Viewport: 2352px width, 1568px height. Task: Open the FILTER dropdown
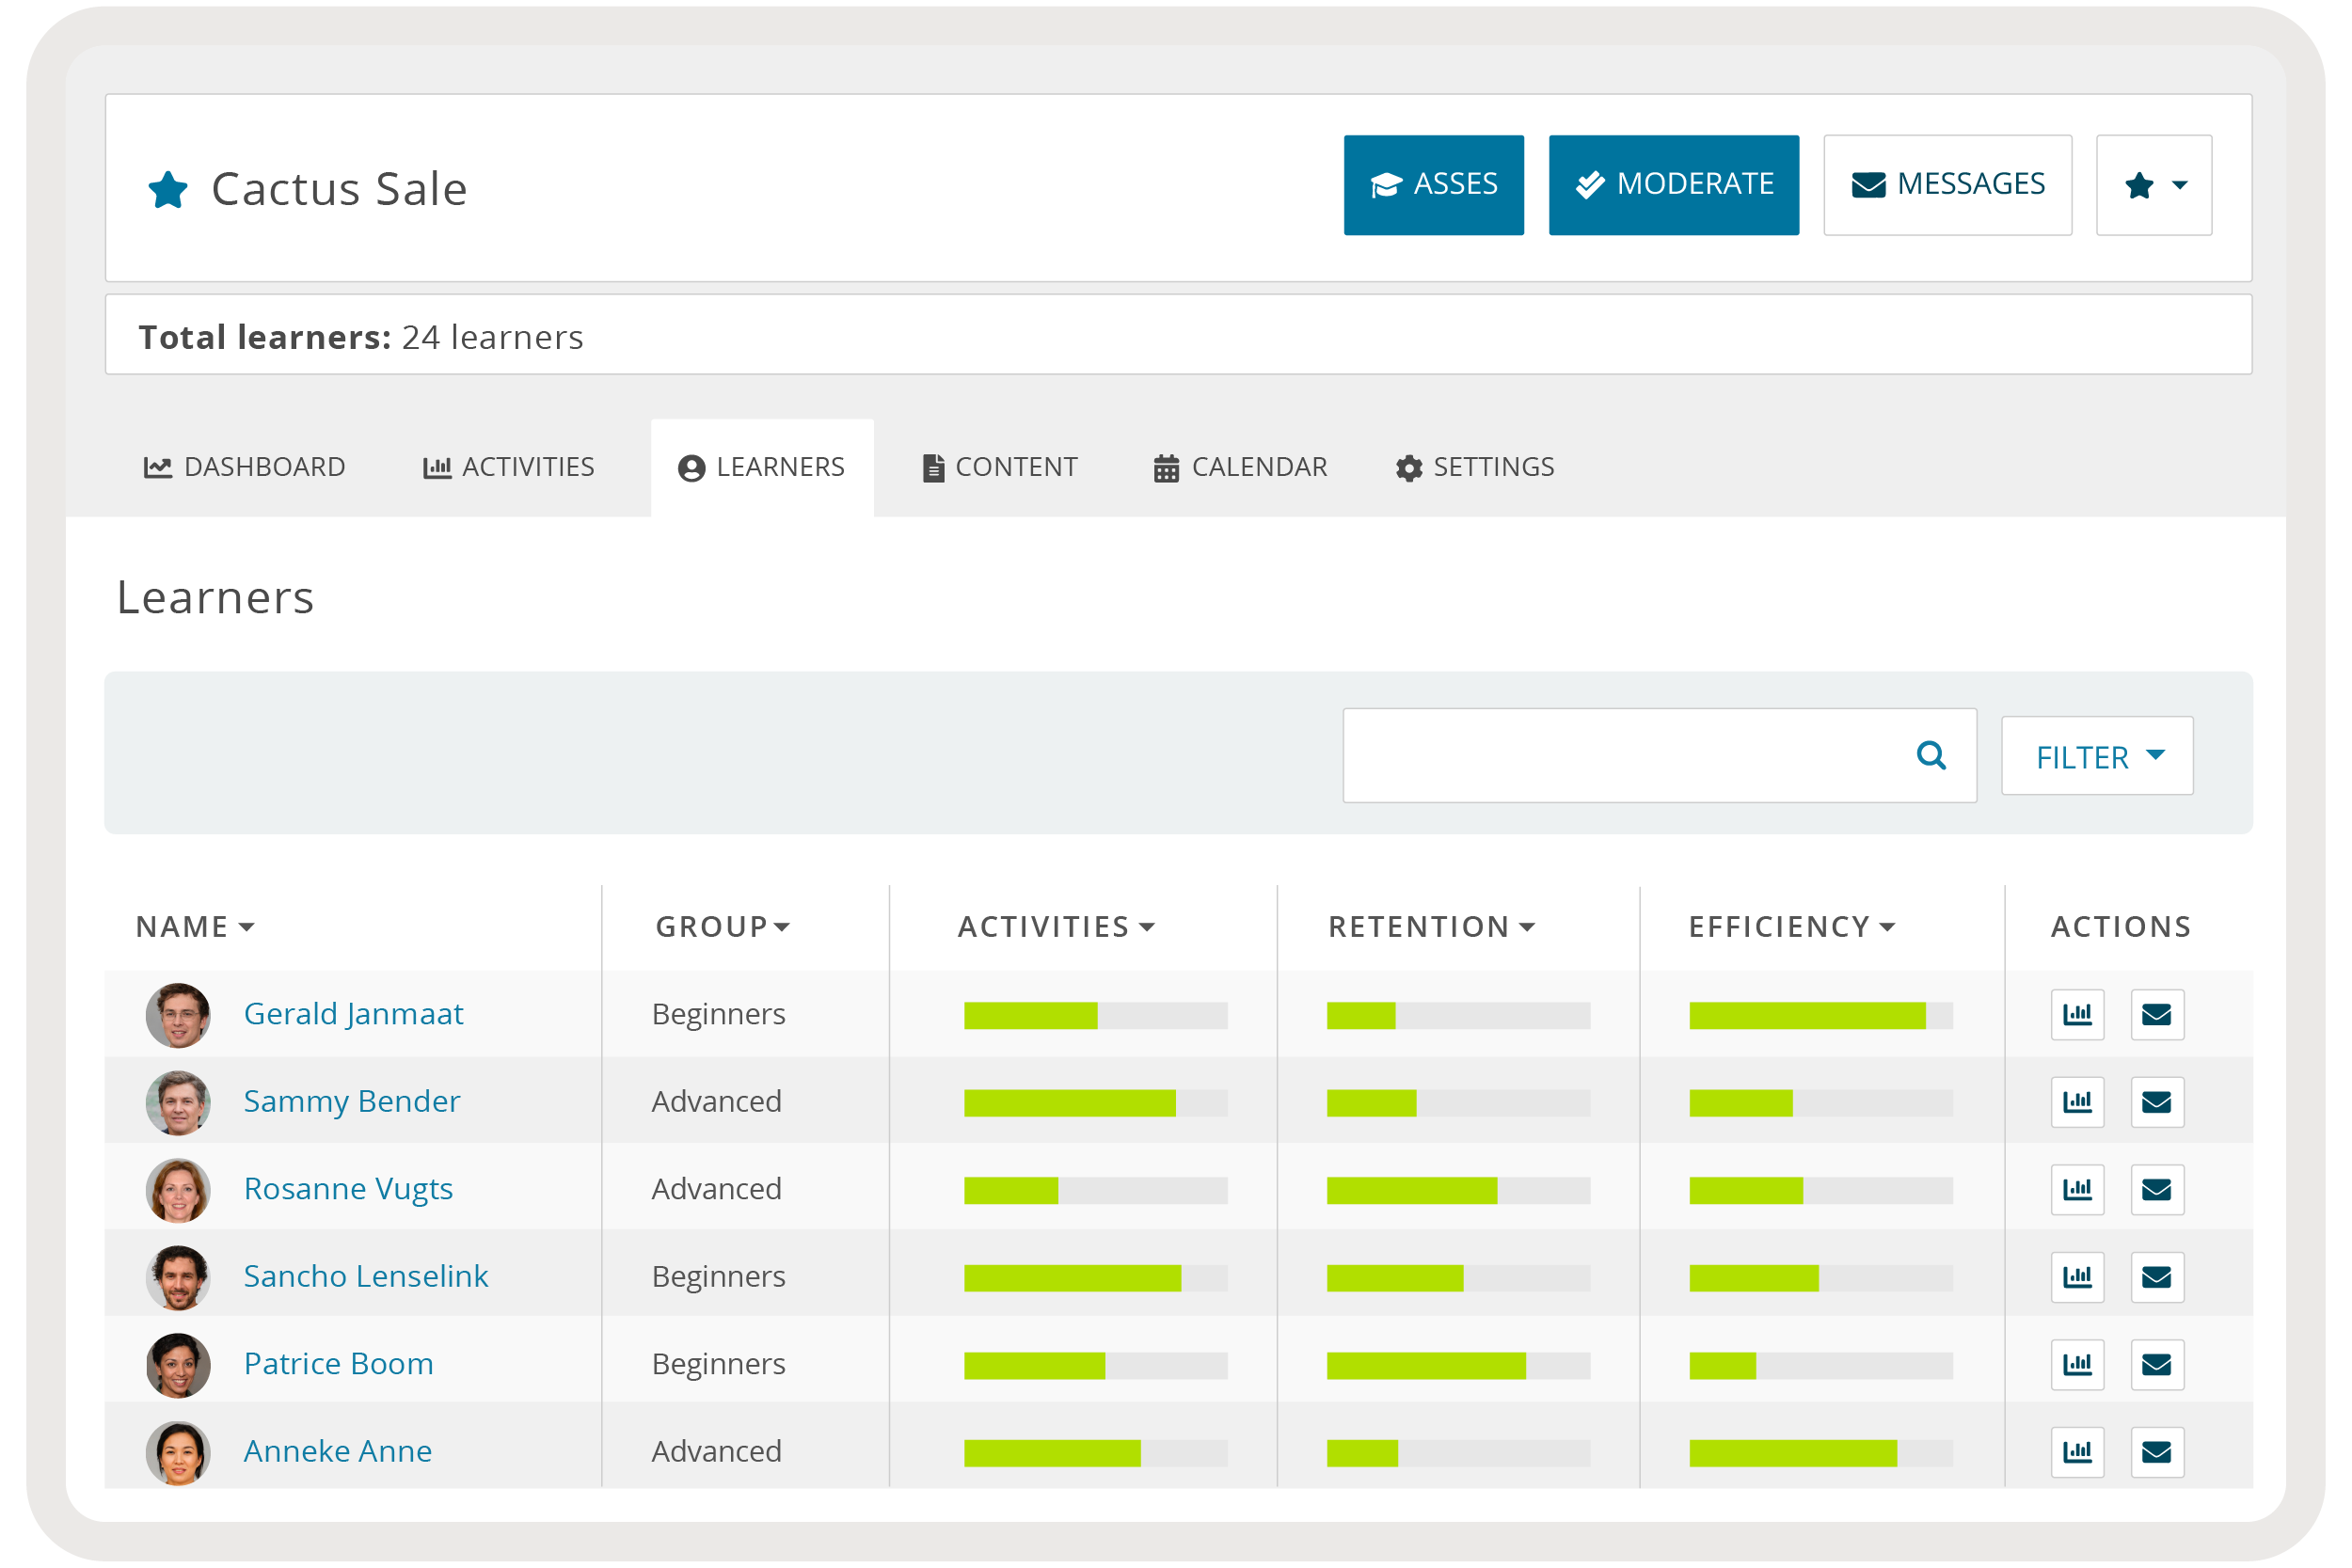[2096, 757]
